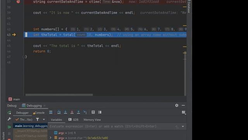Open the GDB tab
The width and height of the screenshot is (248, 140).
[x=73, y=120]
